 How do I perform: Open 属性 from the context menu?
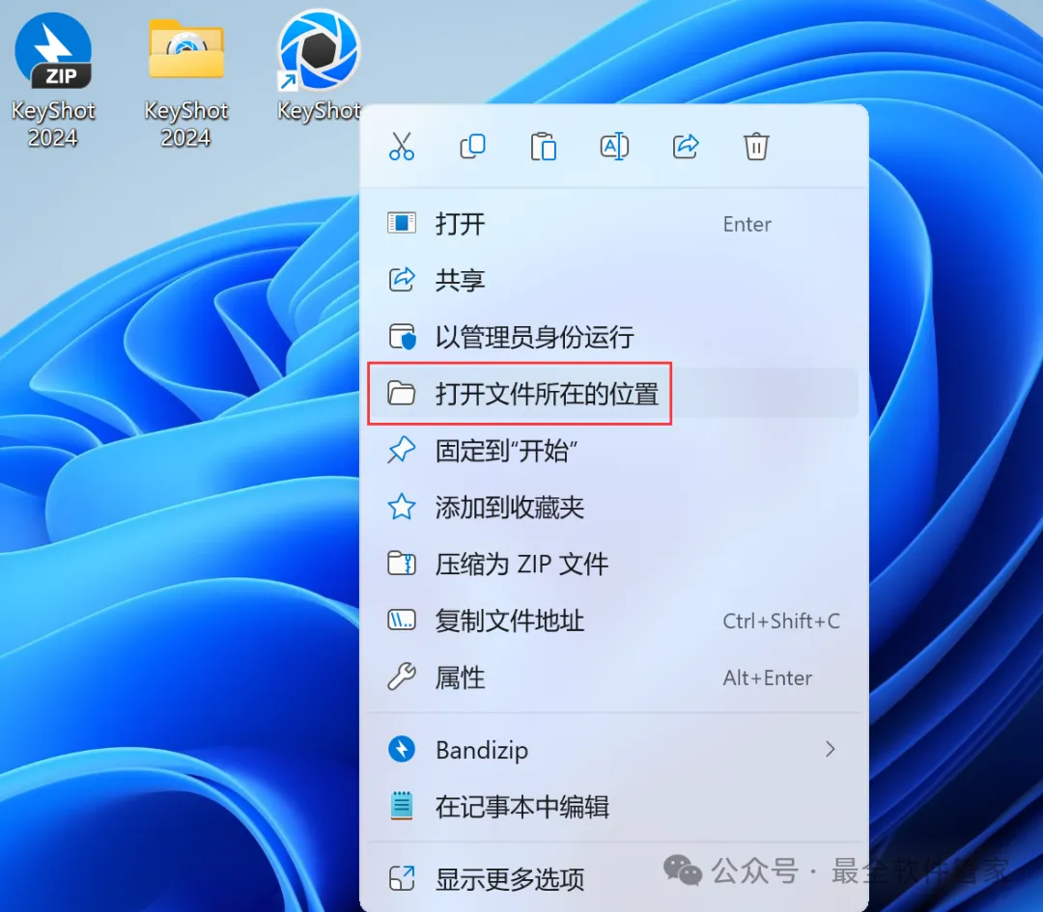pos(613,678)
